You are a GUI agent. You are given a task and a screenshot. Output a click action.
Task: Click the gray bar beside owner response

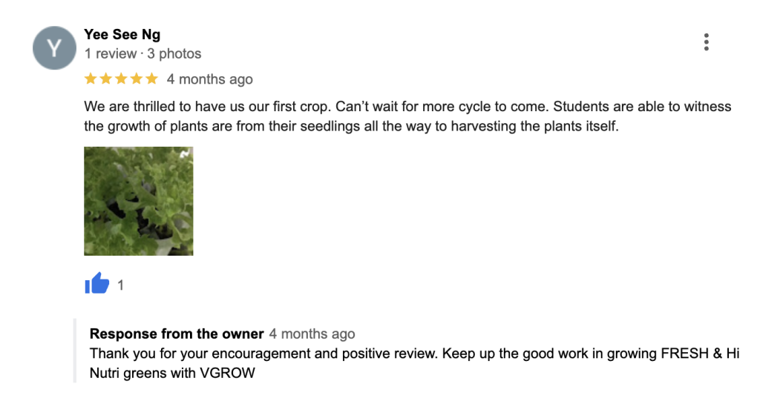point(75,351)
